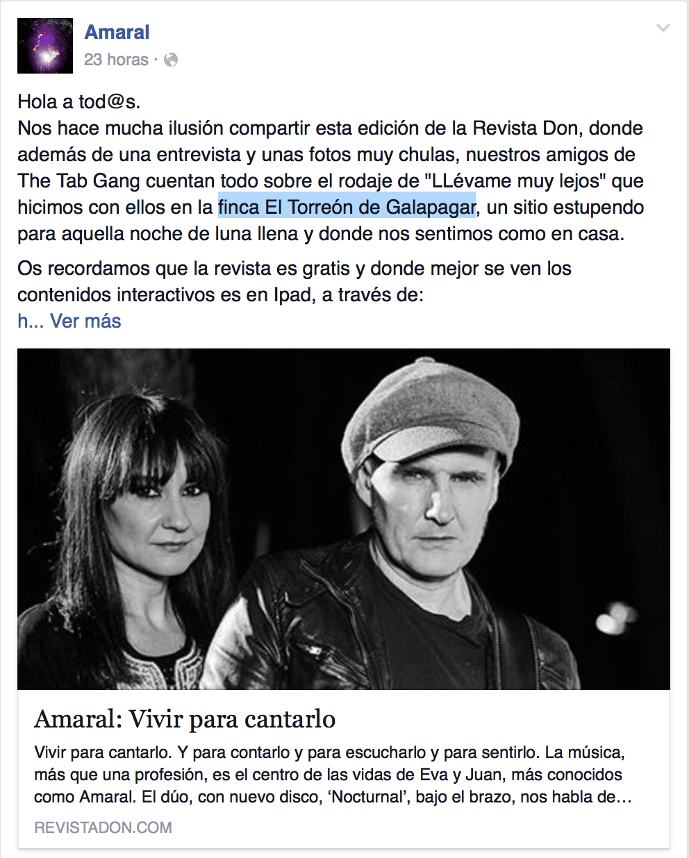Open the black-and-white duo photo
The image size is (689, 858).
[x=344, y=519]
